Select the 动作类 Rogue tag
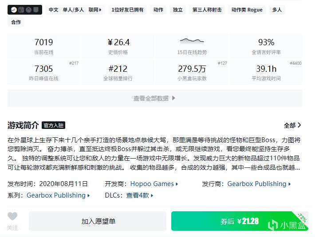The image size is (315, 237). (247, 9)
